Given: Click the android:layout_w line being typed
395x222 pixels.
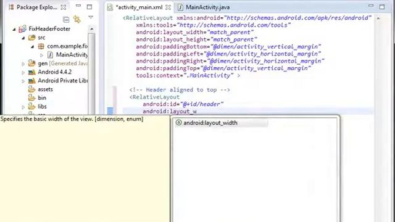Looking at the screenshot, I should (x=170, y=111).
